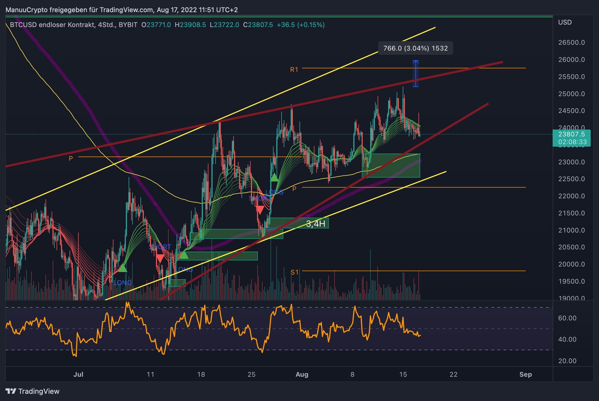Screen dimensions: 599x401
Task: Click the Jul label on time axis
Action: tap(78, 374)
